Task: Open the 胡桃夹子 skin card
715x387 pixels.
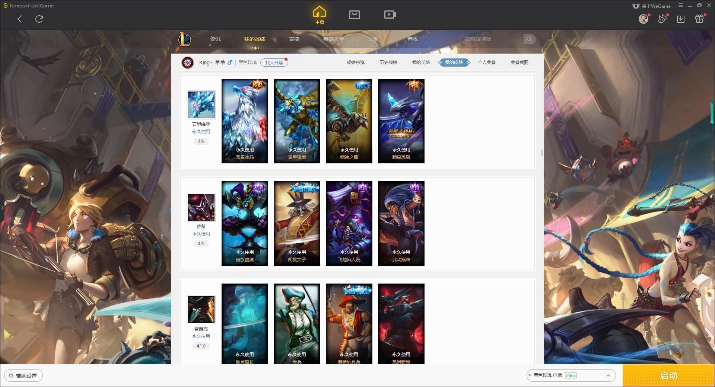Action: (x=297, y=223)
